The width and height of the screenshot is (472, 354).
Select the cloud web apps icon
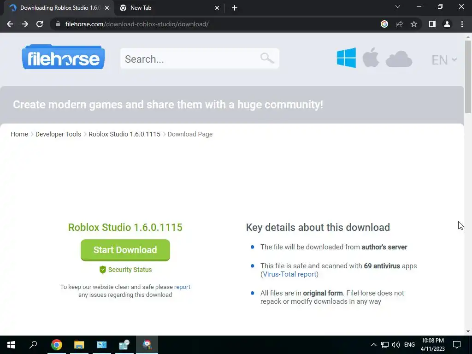click(399, 59)
